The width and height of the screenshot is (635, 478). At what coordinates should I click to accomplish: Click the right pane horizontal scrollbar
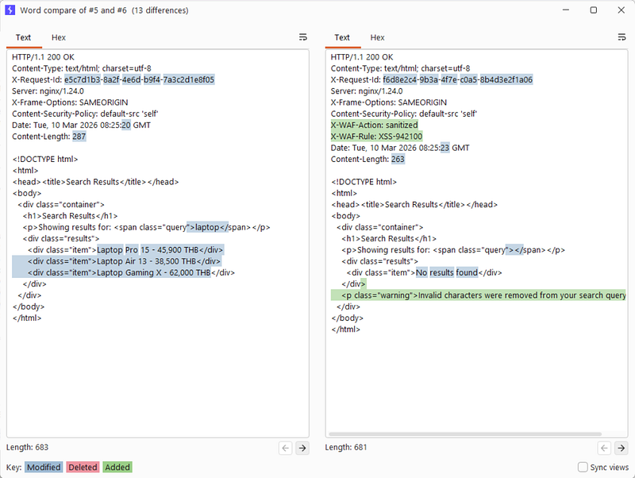pyautogui.click(x=465, y=434)
